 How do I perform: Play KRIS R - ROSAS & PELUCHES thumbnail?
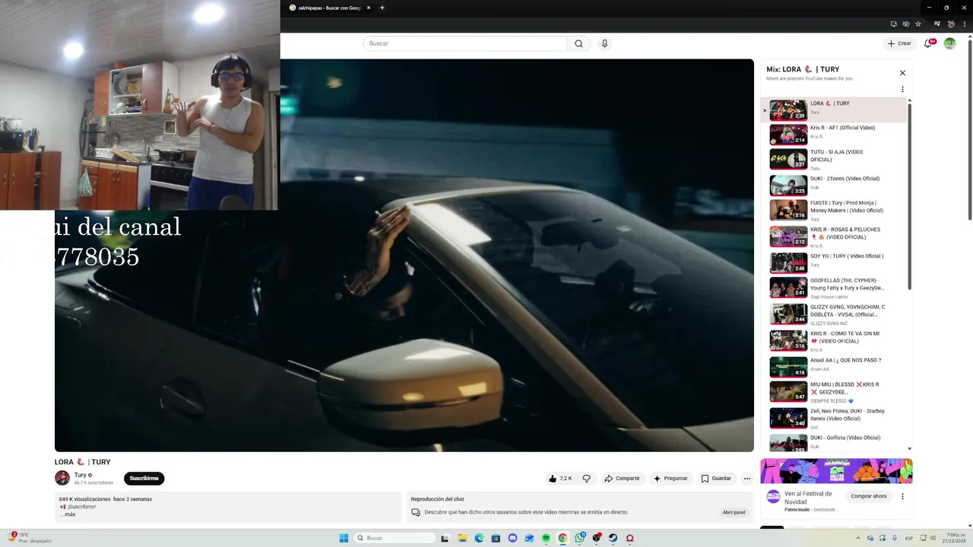(788, 236)
